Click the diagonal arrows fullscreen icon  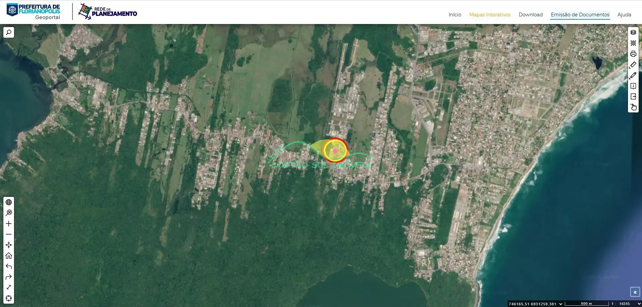click(9, 287)
